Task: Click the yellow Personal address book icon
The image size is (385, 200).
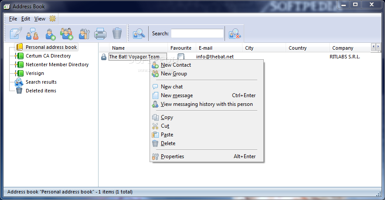Action: click(x=19, y=47)
